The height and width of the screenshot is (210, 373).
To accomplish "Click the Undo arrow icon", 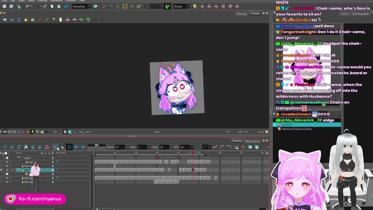I will point(28,6).
